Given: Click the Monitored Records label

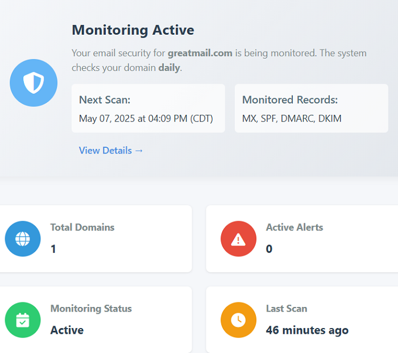Looking at the screenshot, I should (x=290, y=100).
